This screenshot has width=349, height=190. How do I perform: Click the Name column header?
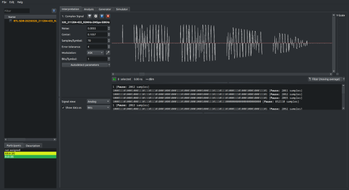tap(30, 17)
